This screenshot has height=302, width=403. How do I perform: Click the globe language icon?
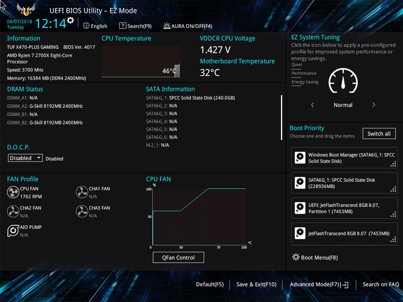(x=86, y=26)
